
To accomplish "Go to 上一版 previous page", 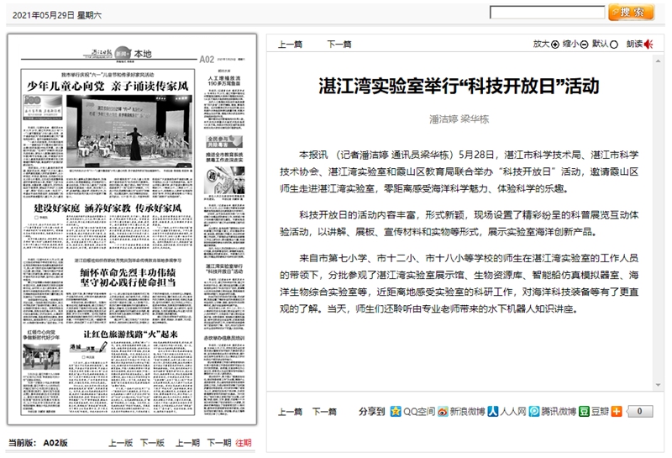I will click(x=120, y=443).
